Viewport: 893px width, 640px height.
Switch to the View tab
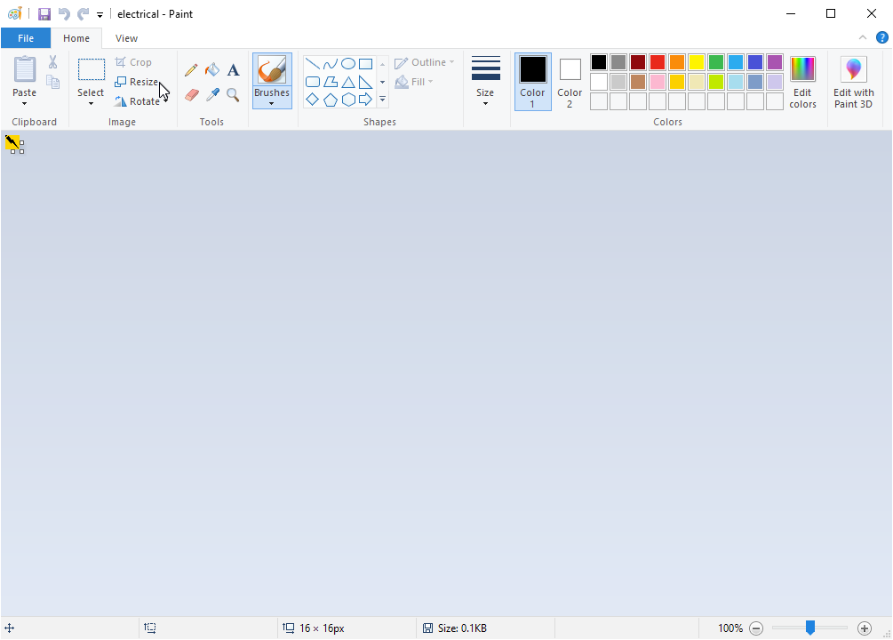[x=126, y=38]
